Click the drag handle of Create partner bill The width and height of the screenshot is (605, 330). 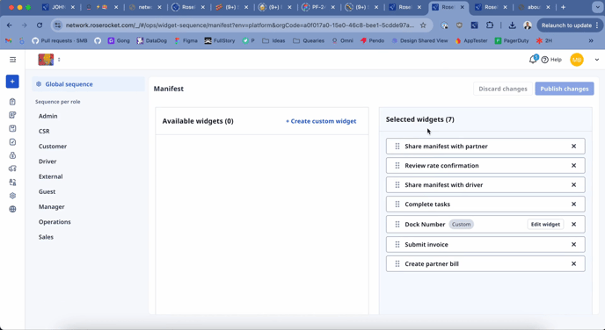point(397,264)
